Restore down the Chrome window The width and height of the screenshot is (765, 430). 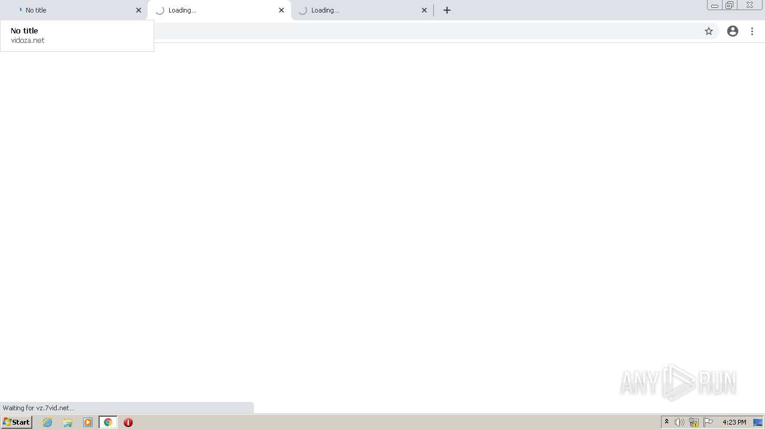[730, 5]
